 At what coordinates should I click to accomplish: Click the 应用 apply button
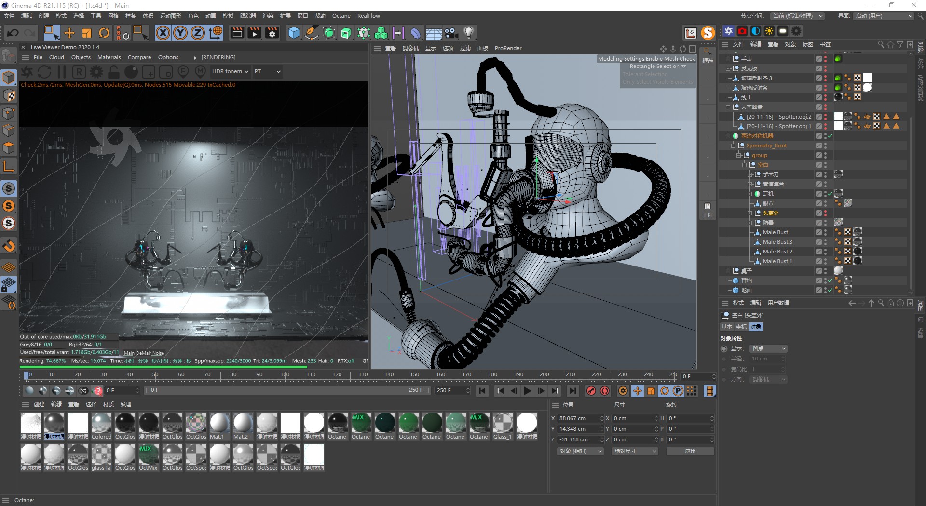tap(690, 452)
